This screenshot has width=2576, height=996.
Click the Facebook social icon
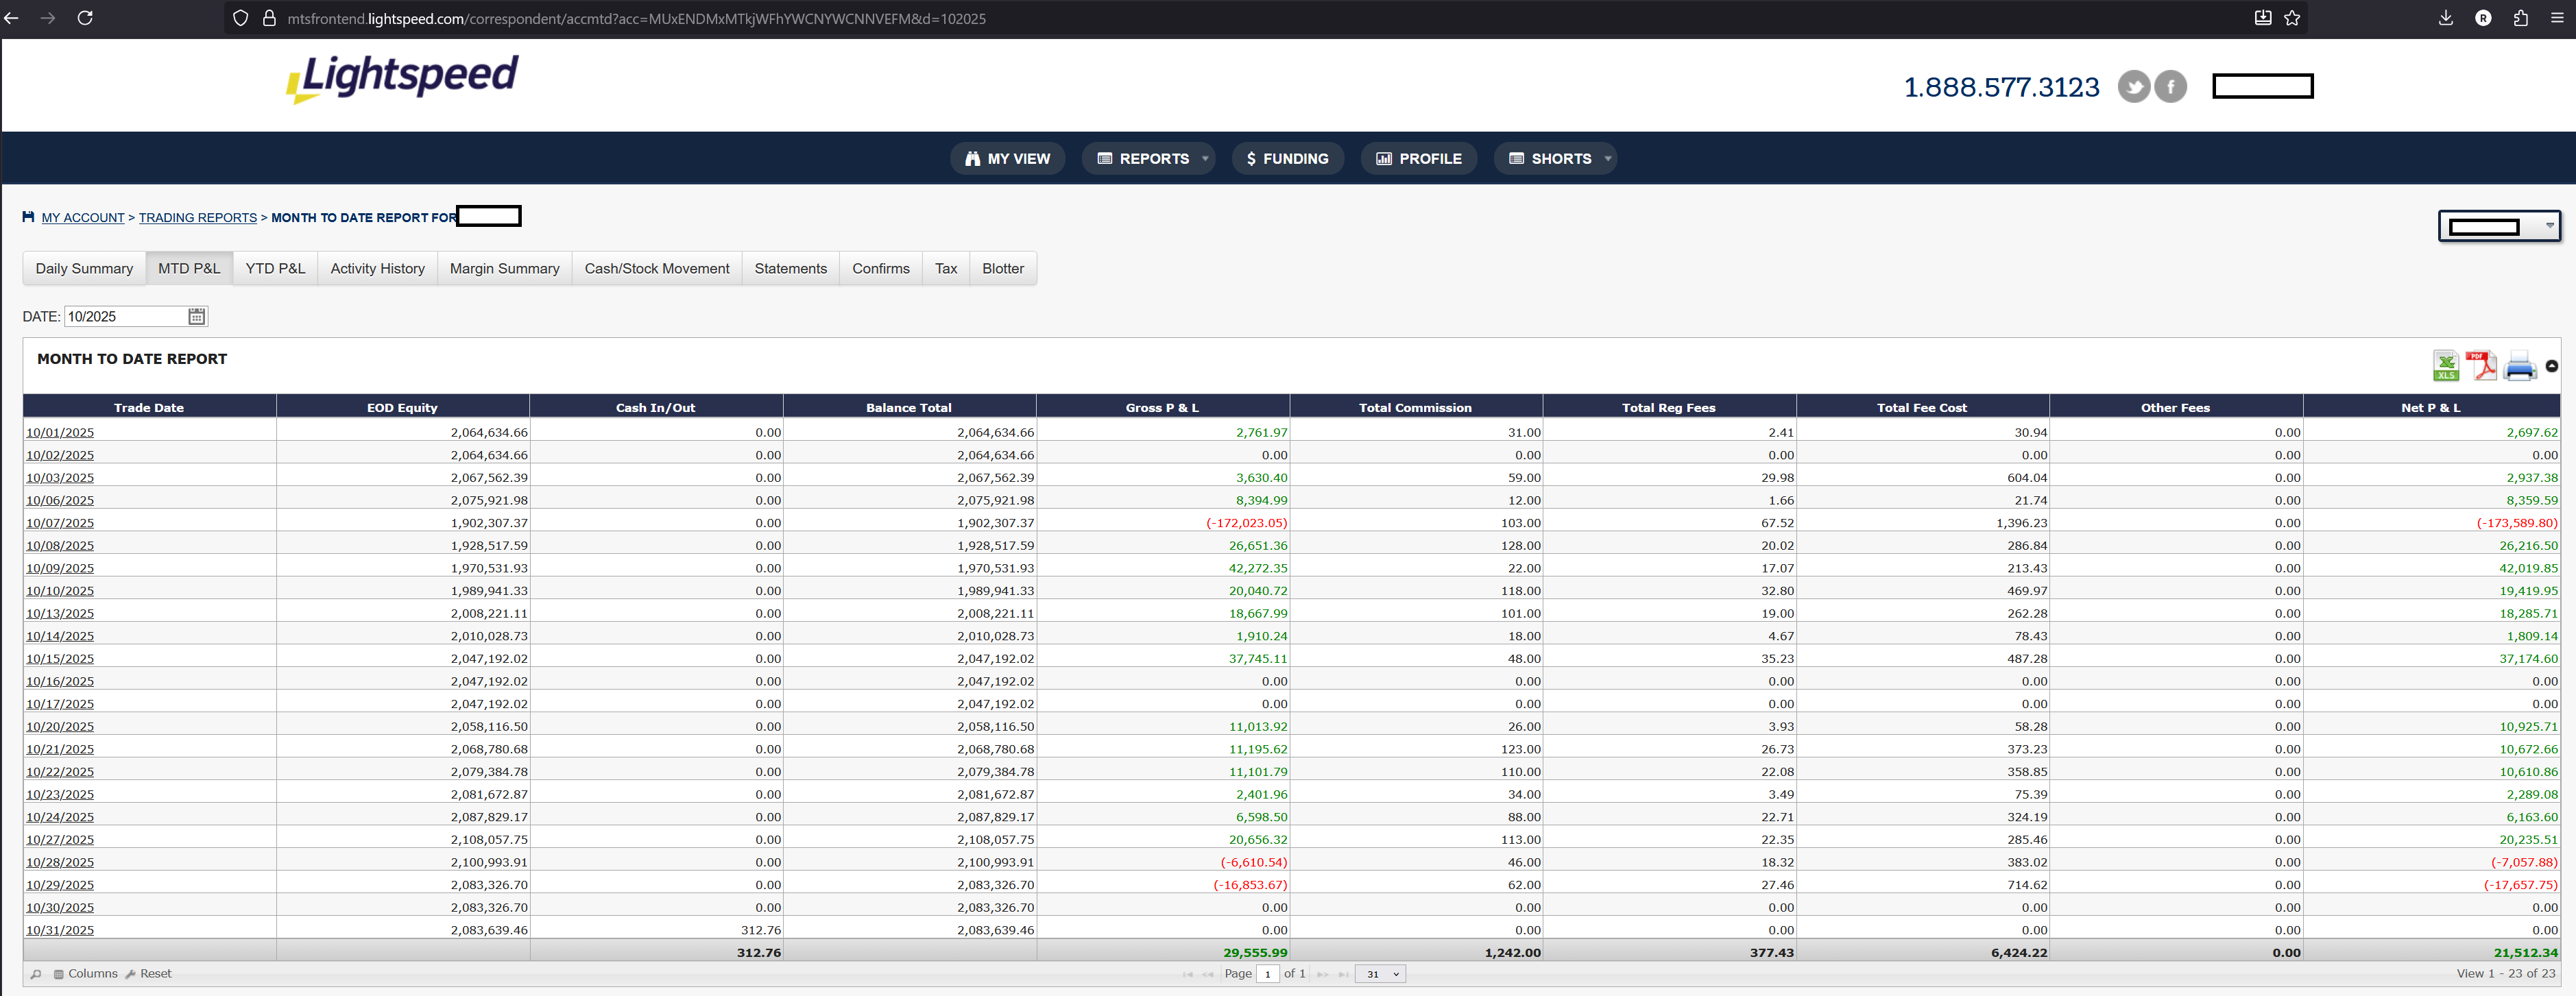[x=2170, y=87]
